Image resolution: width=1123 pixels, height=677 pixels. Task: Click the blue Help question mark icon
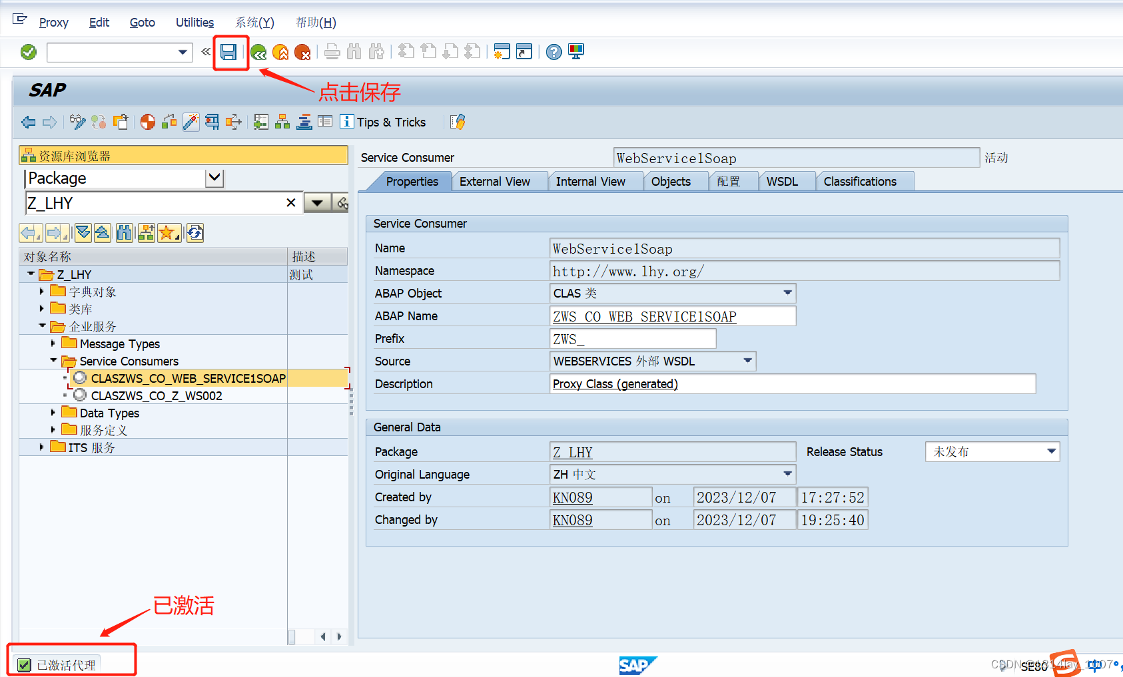[x=554, y=52]
